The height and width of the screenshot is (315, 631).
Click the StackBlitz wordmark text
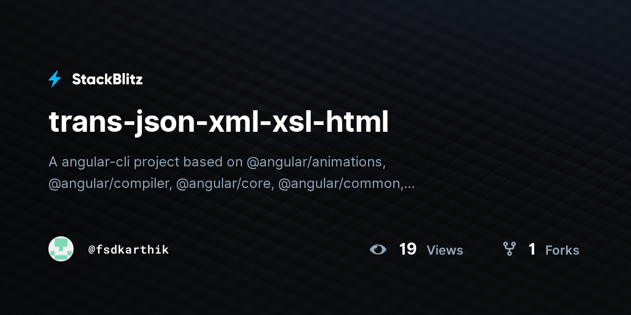click(107, 79)
